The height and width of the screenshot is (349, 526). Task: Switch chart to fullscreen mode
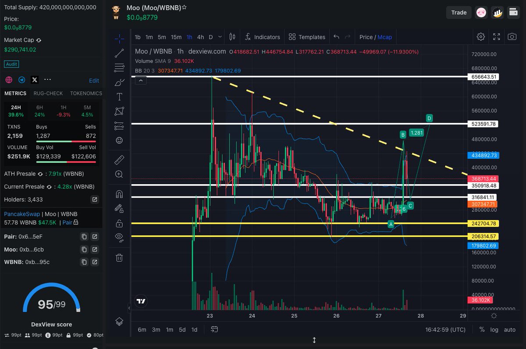click(497, 37)
